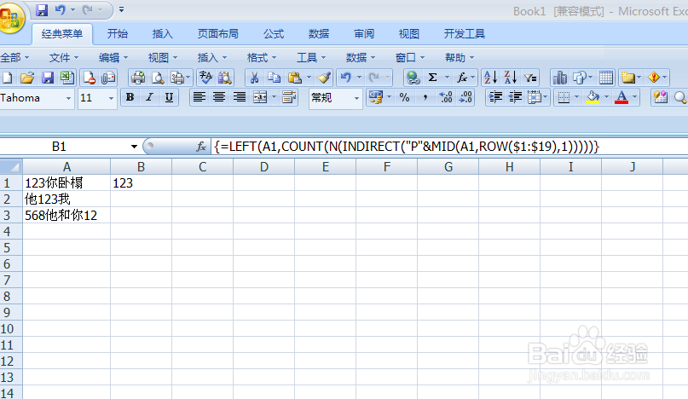
Task: Sort ascending with the A-Z icon
Action: [x=490, y=78]
